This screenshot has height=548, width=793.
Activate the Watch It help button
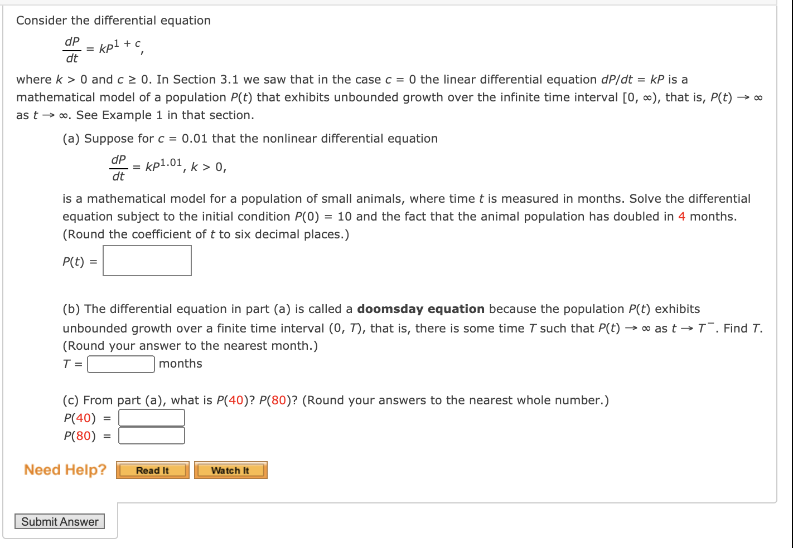click(x=230, y=469)
